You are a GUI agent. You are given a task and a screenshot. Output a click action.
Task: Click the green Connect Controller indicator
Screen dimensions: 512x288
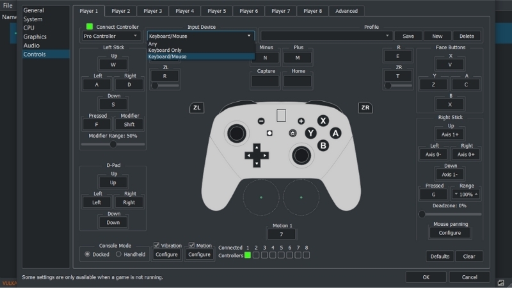point(90,27)
